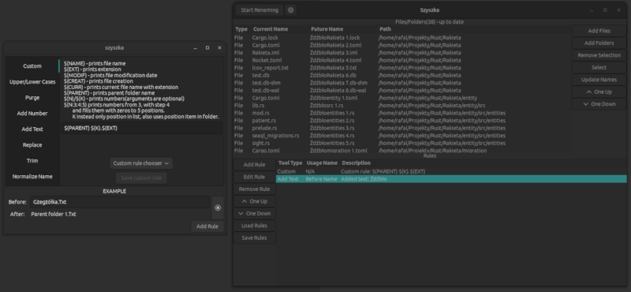The height and width of the screenshot is (292, 631).
Task: Open the Add Number tab
Action: point(32,113)
